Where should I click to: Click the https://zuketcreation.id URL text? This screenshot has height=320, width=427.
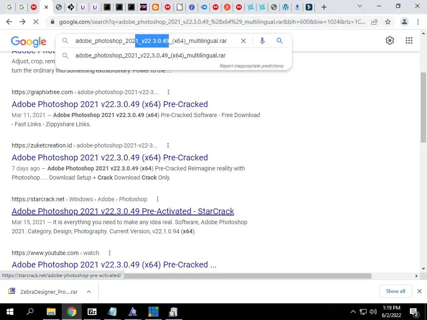[x=42, y=145]
